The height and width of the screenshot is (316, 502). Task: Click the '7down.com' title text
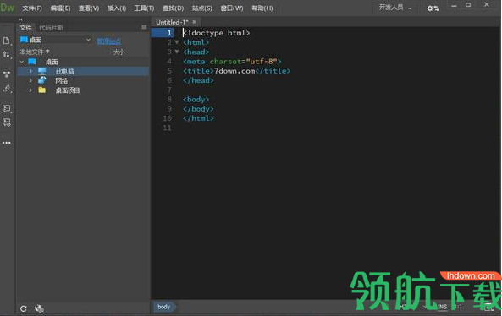click(x=234, y=71)
